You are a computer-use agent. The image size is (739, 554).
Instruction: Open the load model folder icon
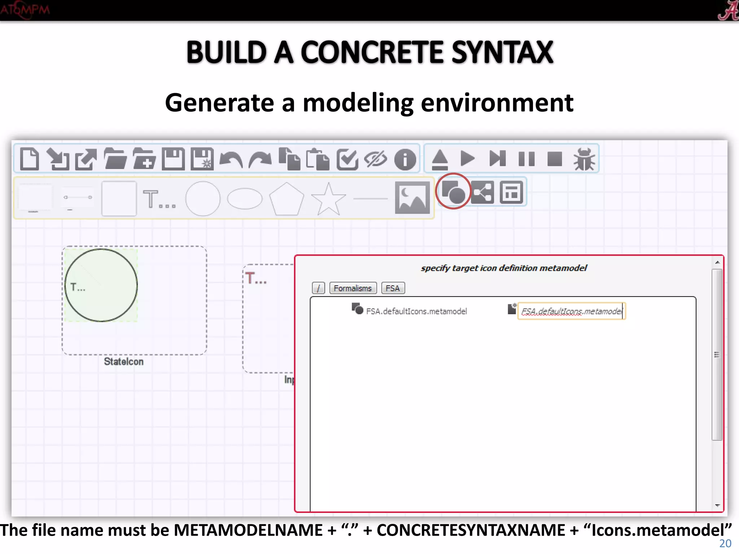115,159
